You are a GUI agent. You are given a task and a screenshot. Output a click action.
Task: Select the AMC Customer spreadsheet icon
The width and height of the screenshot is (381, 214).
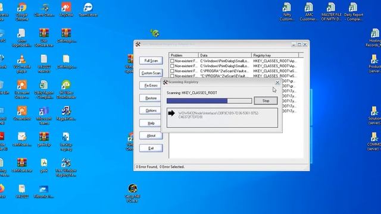pyautogui.click(x=309, y=12)
